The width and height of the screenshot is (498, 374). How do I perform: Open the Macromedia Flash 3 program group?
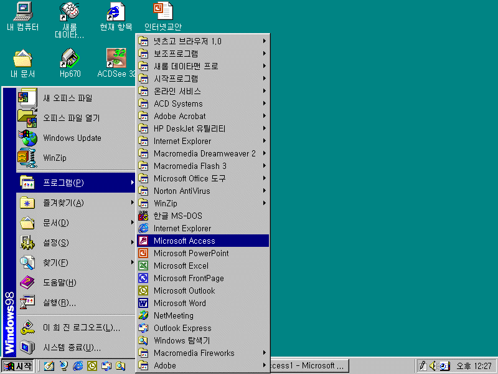pyautogui.click(x=203, y=166)
